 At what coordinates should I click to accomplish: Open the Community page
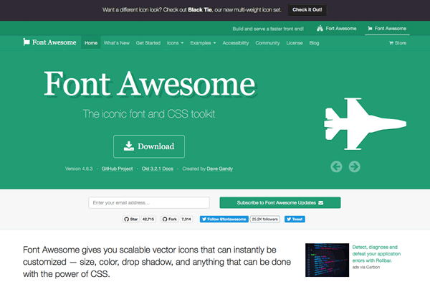[x=267, y=43]
